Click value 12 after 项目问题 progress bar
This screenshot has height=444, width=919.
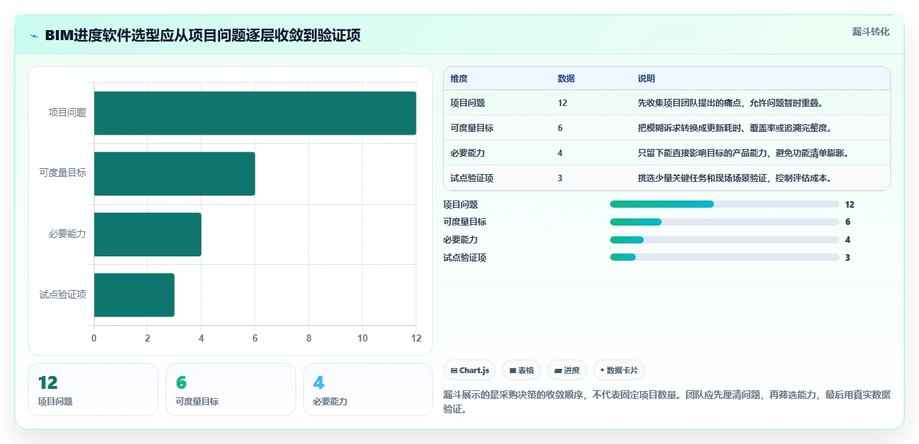pyautogui.click(x=850, y=204)
